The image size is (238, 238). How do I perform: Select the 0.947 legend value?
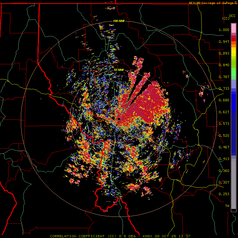coord(224,42)
